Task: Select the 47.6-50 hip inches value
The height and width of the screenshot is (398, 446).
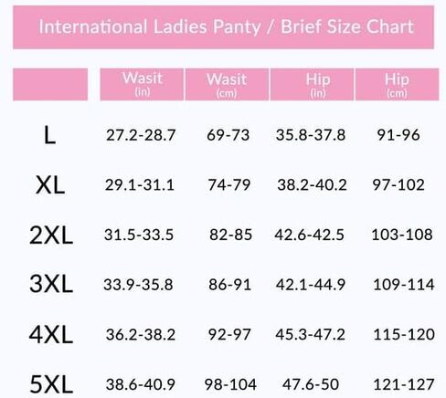Action: (311, 384)
